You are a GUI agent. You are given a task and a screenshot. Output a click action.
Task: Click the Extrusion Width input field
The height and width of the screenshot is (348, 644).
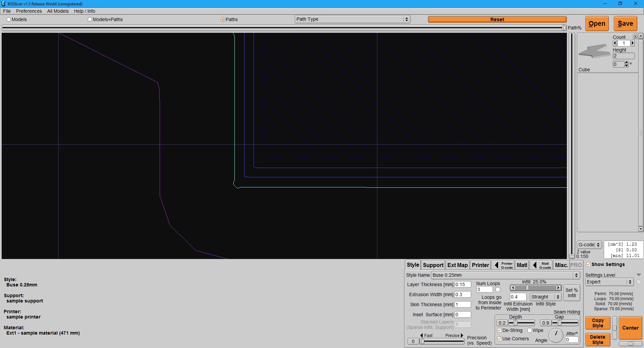coord(463,294)
